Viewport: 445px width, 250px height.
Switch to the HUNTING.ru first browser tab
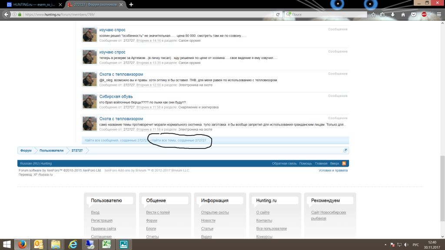[30, 4]
